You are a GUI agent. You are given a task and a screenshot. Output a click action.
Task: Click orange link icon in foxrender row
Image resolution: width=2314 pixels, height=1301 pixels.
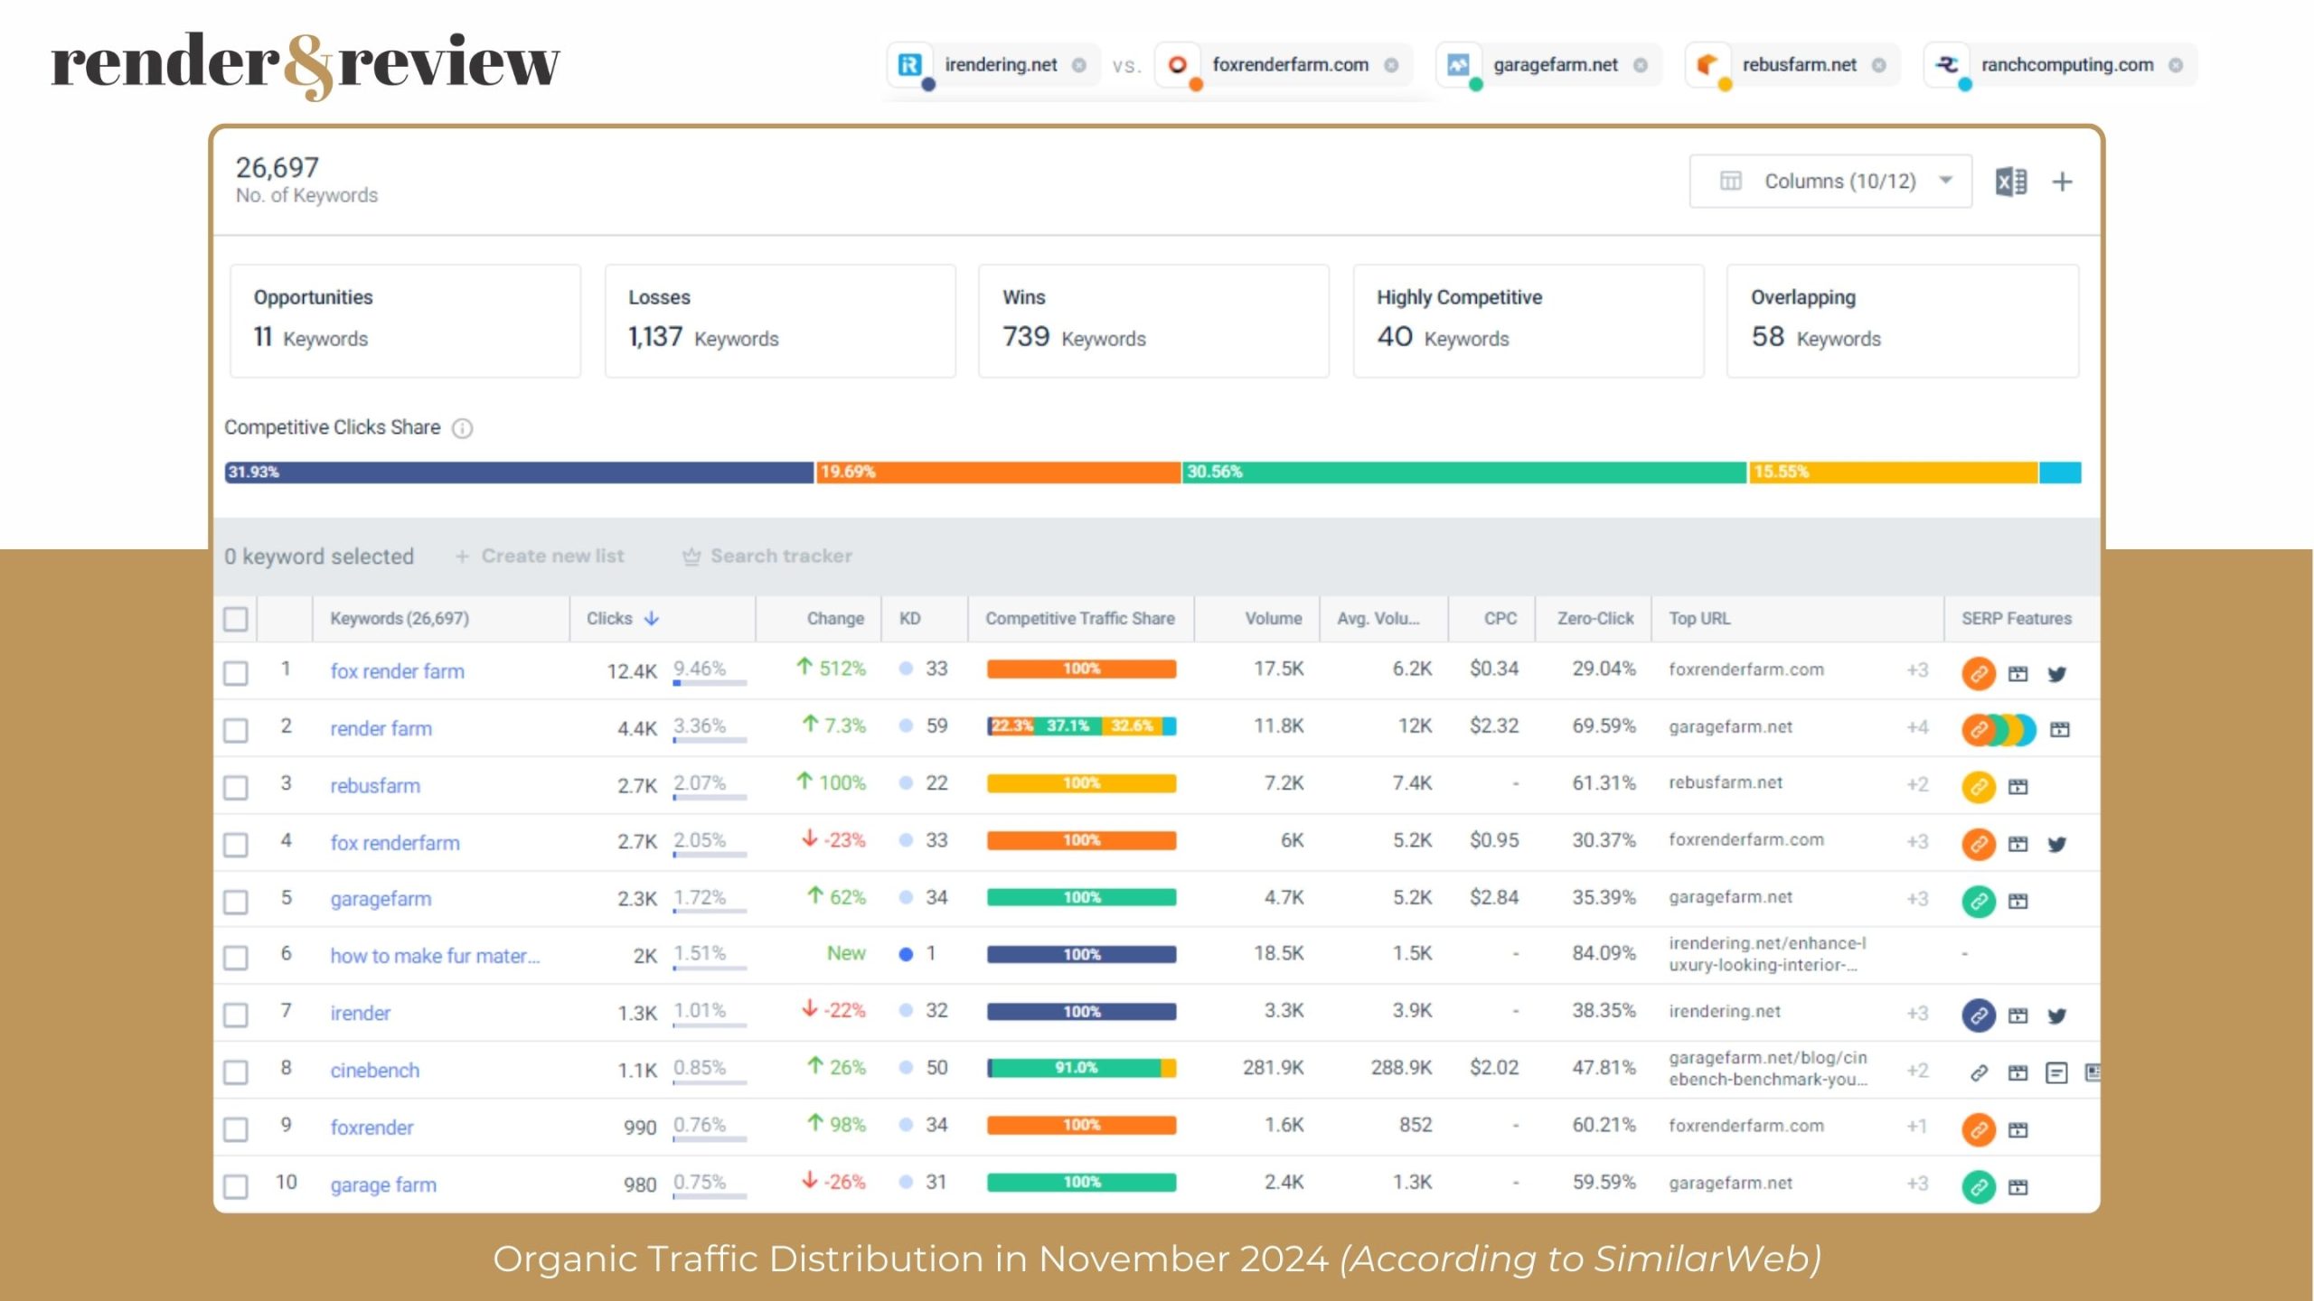pyautogui.click(x=1978, y=1129)
